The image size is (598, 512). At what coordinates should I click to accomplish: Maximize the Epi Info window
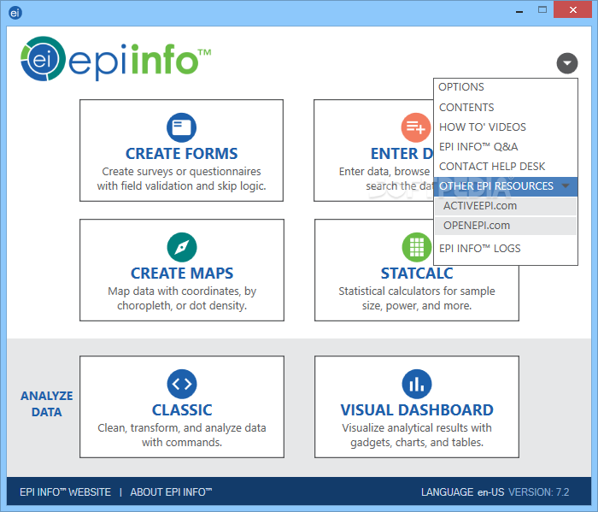(542, 10)
